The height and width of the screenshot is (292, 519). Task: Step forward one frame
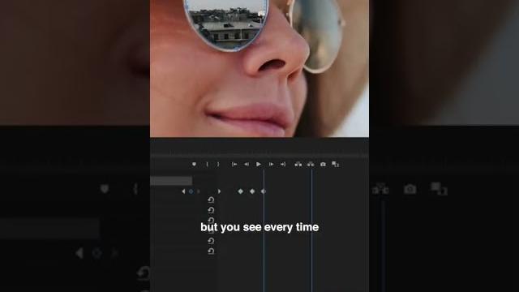click(x=271, y=164)
